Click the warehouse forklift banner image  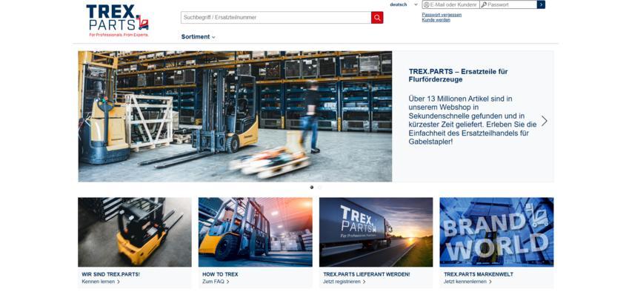click(235, 116)
